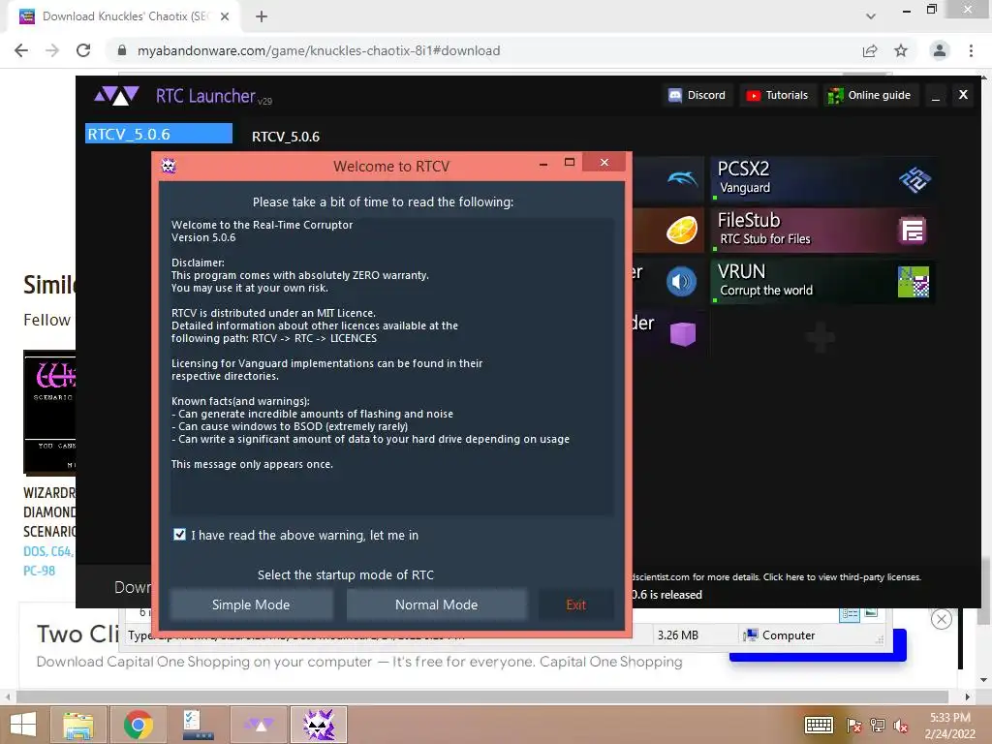Click here to view third-party licenses
Image resolution: width=992 pixels, height=744 pixels.
pyautogui.click(x=842, y=577)
